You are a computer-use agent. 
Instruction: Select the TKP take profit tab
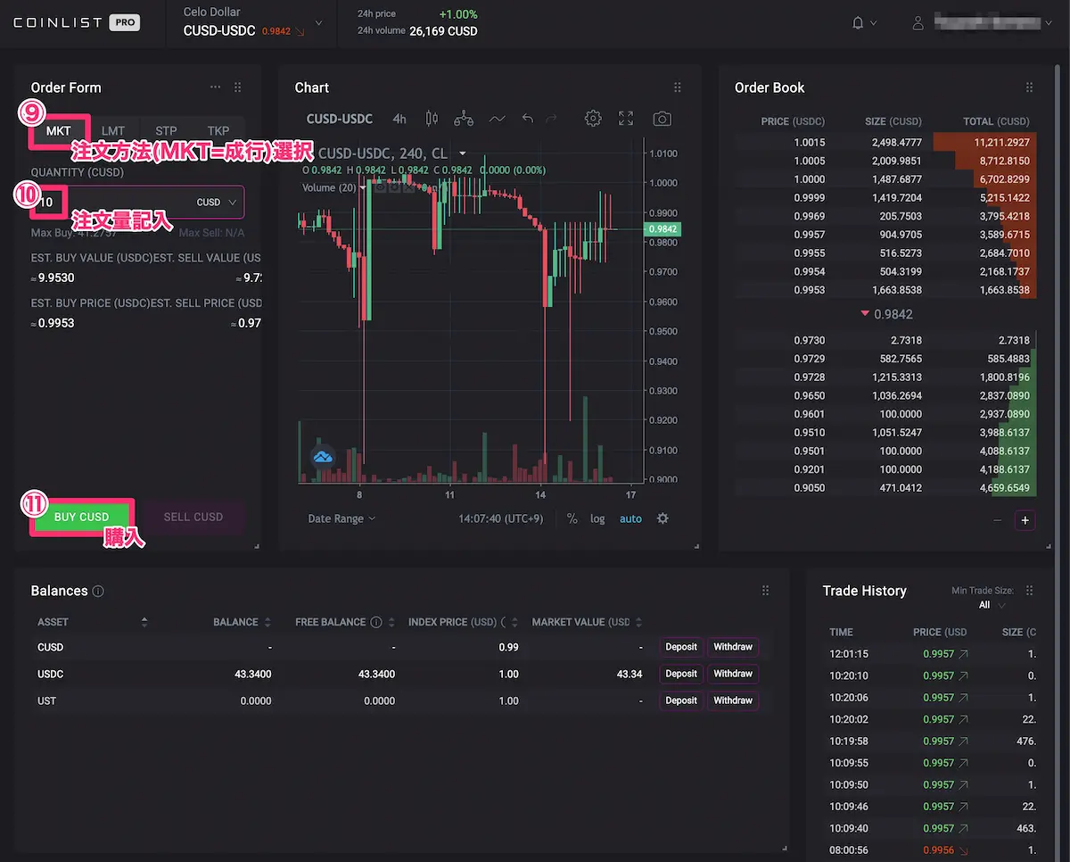coord(218,131)
